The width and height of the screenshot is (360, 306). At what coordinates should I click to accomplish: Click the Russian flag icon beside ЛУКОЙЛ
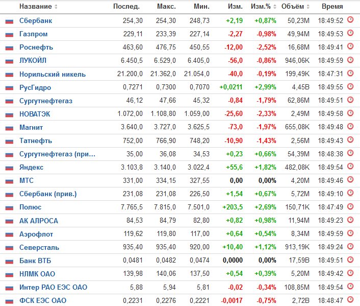point(9,61)
